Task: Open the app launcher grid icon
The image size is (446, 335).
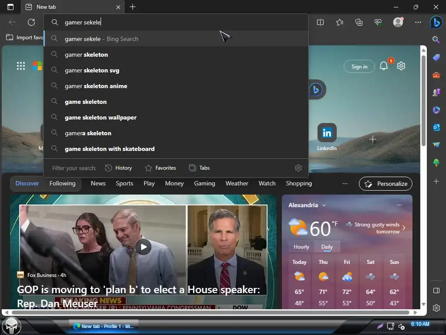Action: point(21,66)
